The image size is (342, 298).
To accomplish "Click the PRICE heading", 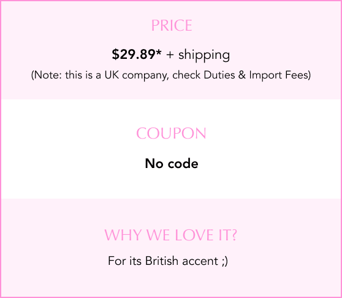I will pyautogui.click(x=172, y=26).
